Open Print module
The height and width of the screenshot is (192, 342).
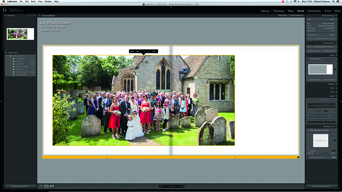coord(327,11)
